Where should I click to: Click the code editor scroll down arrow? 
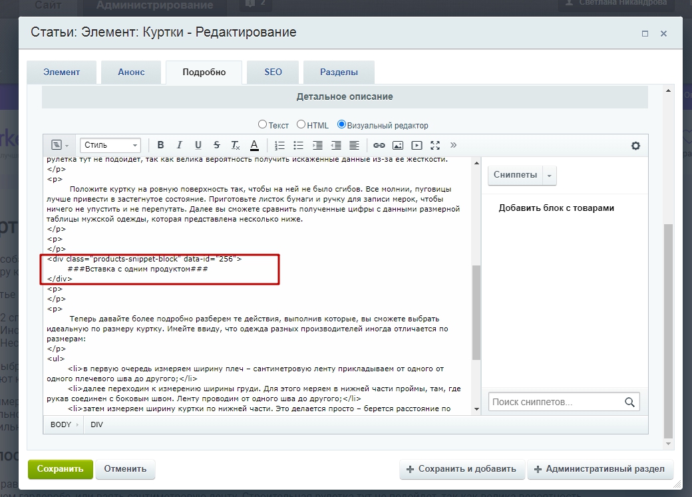click(476, 409)
